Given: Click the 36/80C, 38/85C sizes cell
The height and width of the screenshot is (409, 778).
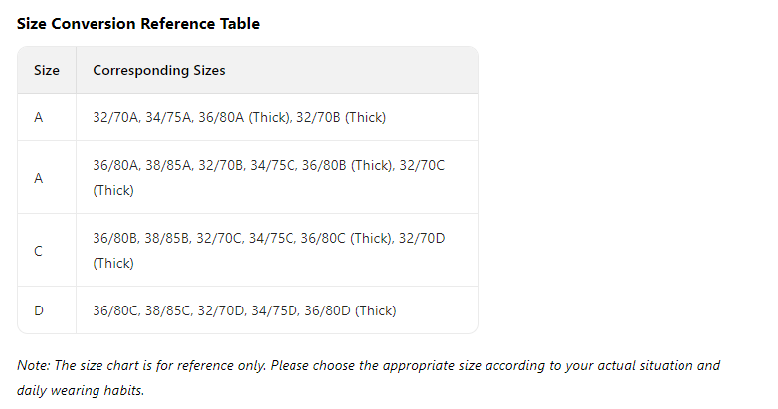Looking at the screenshot, I should [277, 310].
